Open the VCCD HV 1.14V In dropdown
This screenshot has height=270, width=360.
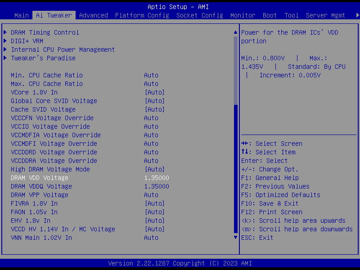tap(155, 229)
